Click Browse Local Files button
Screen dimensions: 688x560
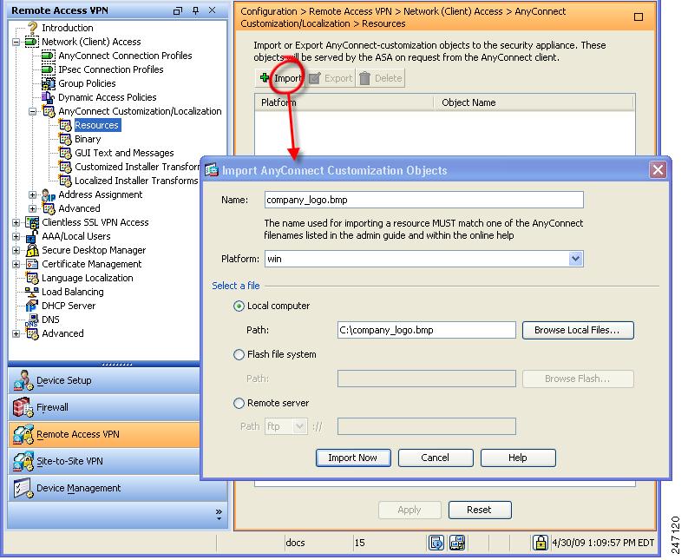tap(578, 330)
